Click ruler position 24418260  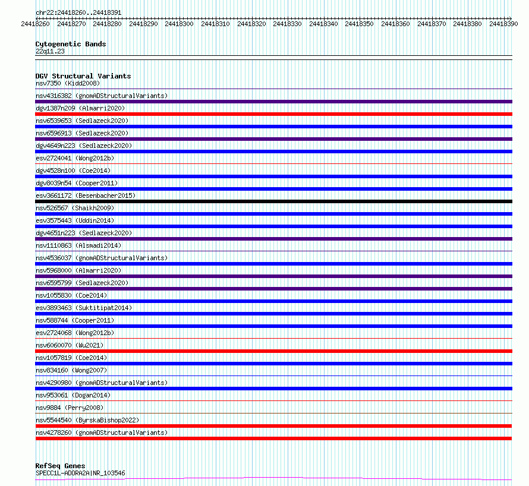pyautogui.click(x=35, y=24)
